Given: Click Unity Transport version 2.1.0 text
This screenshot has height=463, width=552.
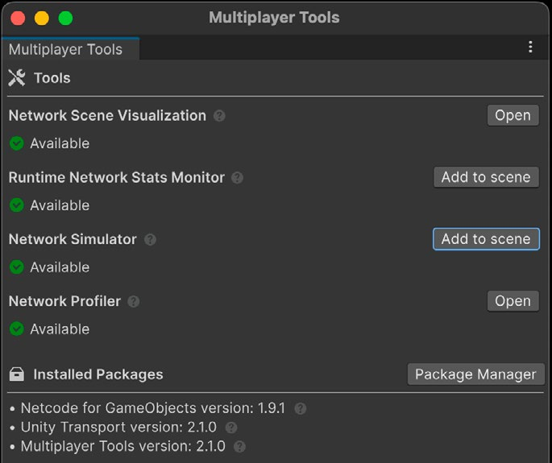Looking at the screenshot, I should (x=118, y=428).
